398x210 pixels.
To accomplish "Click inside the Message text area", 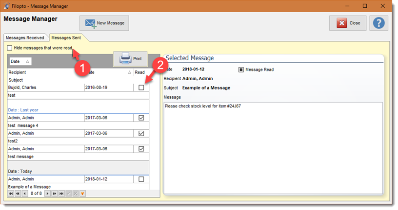I will pos(273,146).
